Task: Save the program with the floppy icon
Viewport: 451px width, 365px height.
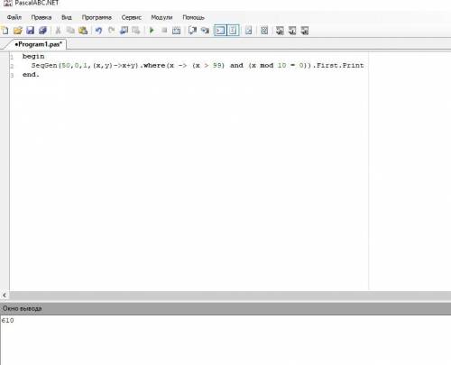Action: coord(31,31)
